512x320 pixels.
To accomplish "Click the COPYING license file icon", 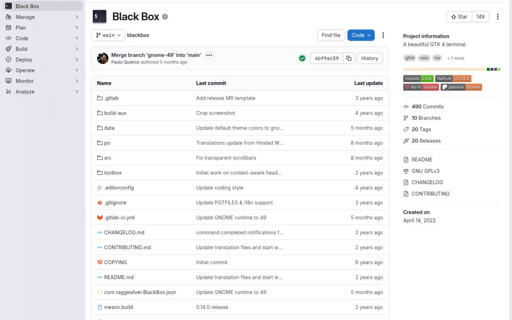I will pos(100,262).
